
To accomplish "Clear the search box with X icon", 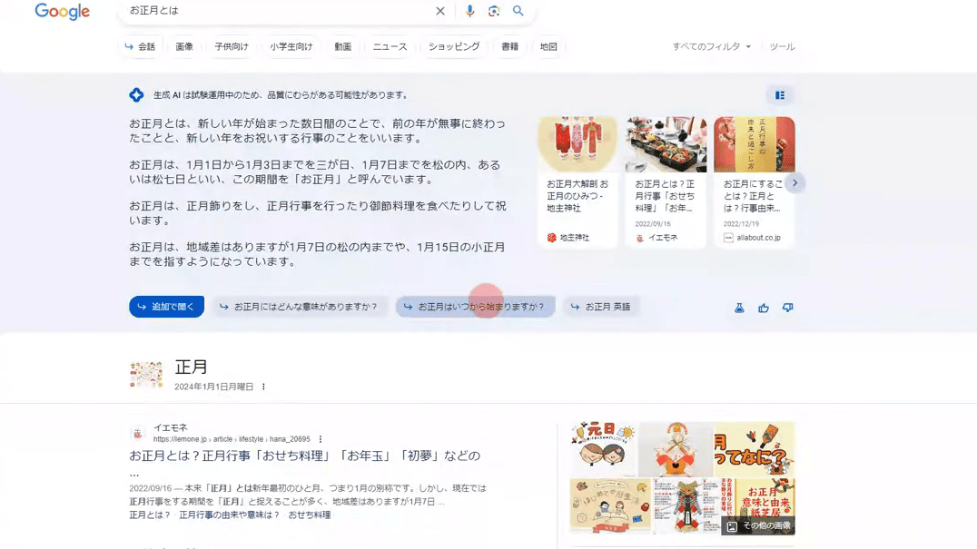I will coord(439,11).
